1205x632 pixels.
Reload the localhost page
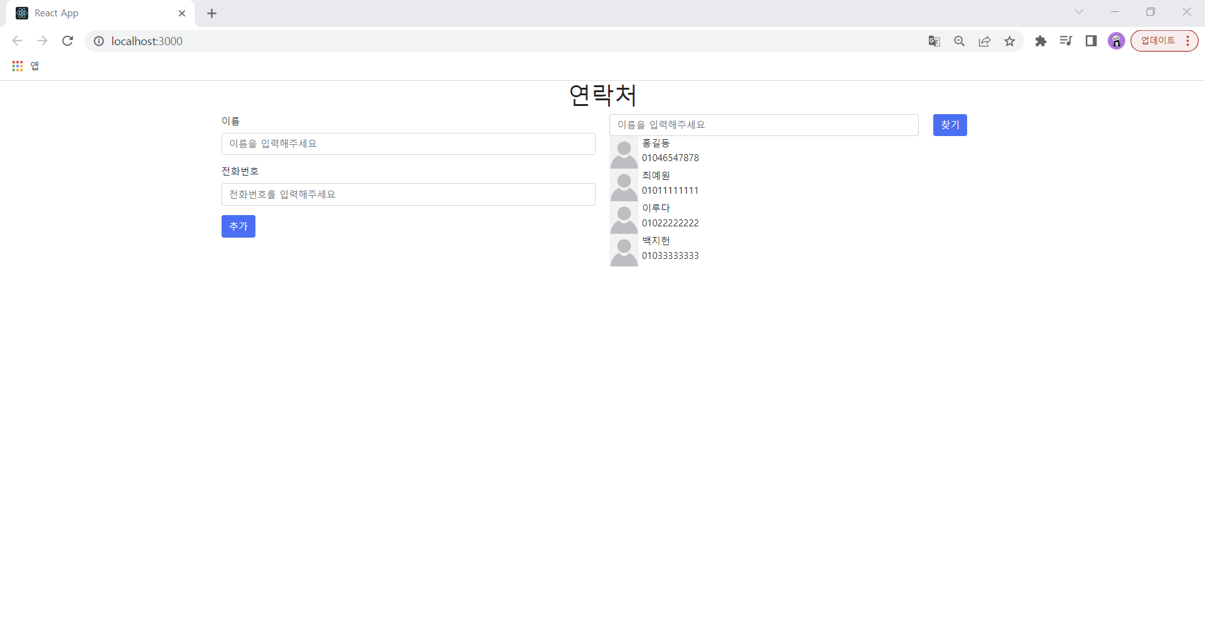coord(68,41)
